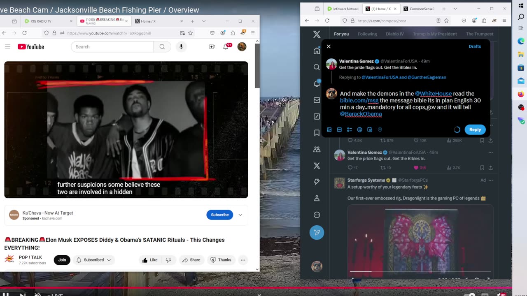
Task: Unlike Valentina Gomez post with 215 likes
Action: tap(420, 168)
